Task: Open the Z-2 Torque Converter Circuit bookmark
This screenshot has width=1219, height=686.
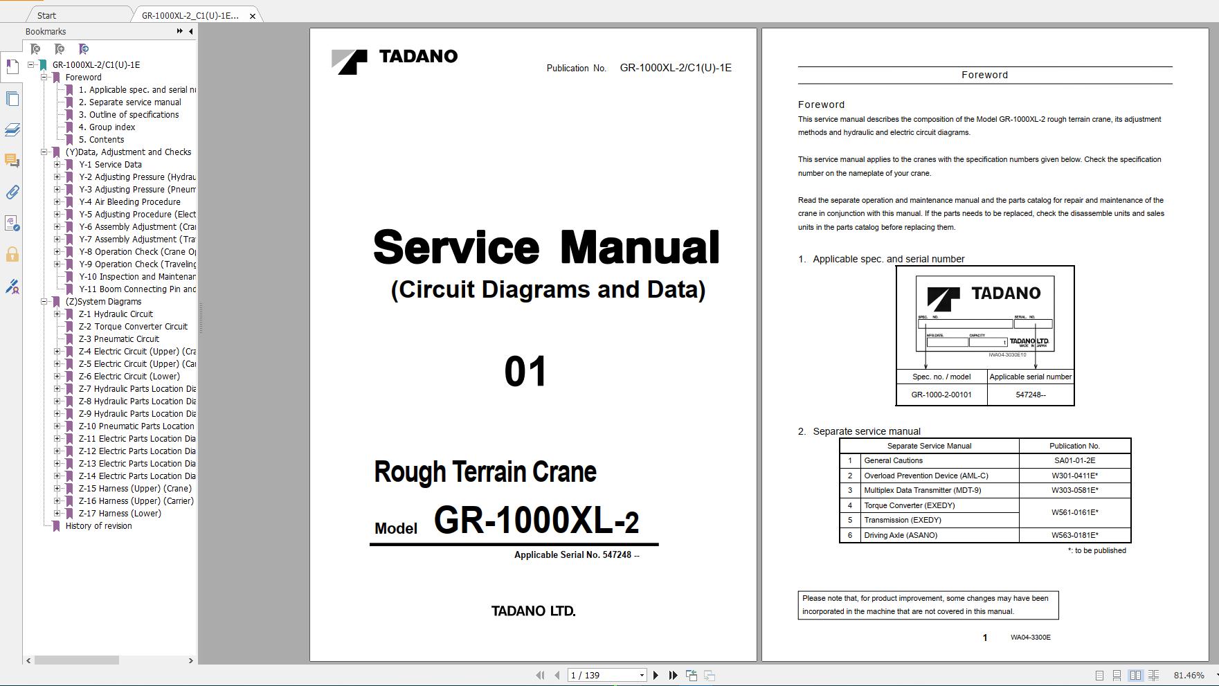Action: (133, 327)
